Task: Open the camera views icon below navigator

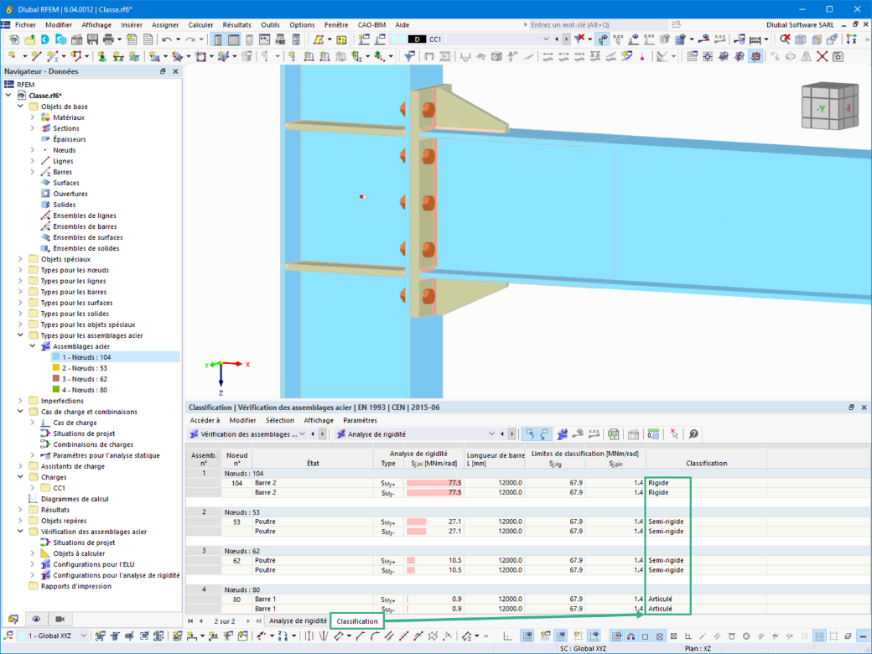Action: (60, 619)
